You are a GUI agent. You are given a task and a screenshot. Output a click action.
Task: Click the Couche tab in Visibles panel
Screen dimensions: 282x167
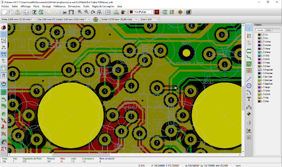point(260,30)
